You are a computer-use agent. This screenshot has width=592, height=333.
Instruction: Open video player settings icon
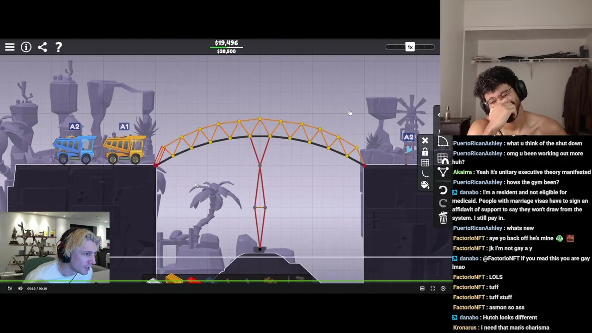click(x=443, y=289)
